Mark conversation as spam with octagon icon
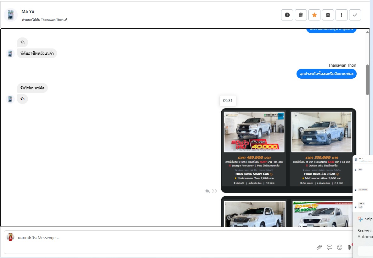This screenshot has width=373, height=258. [x=287, y=15]
